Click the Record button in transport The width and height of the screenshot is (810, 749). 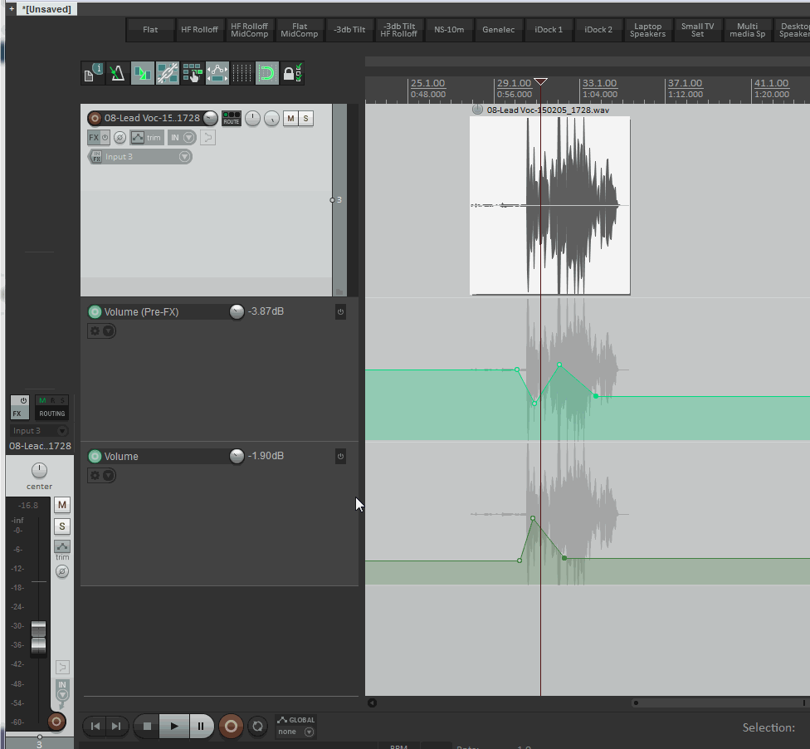[231, 727]
